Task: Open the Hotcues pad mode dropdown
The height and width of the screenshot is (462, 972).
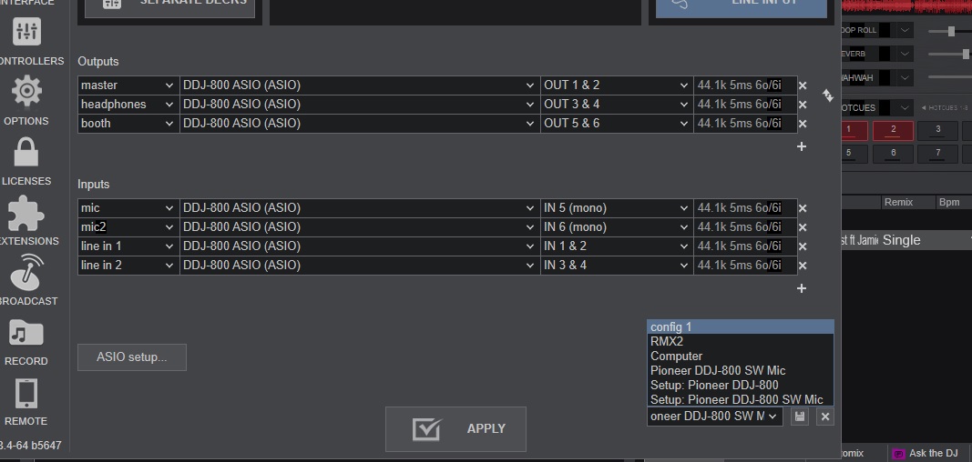Action: [905, 107]
